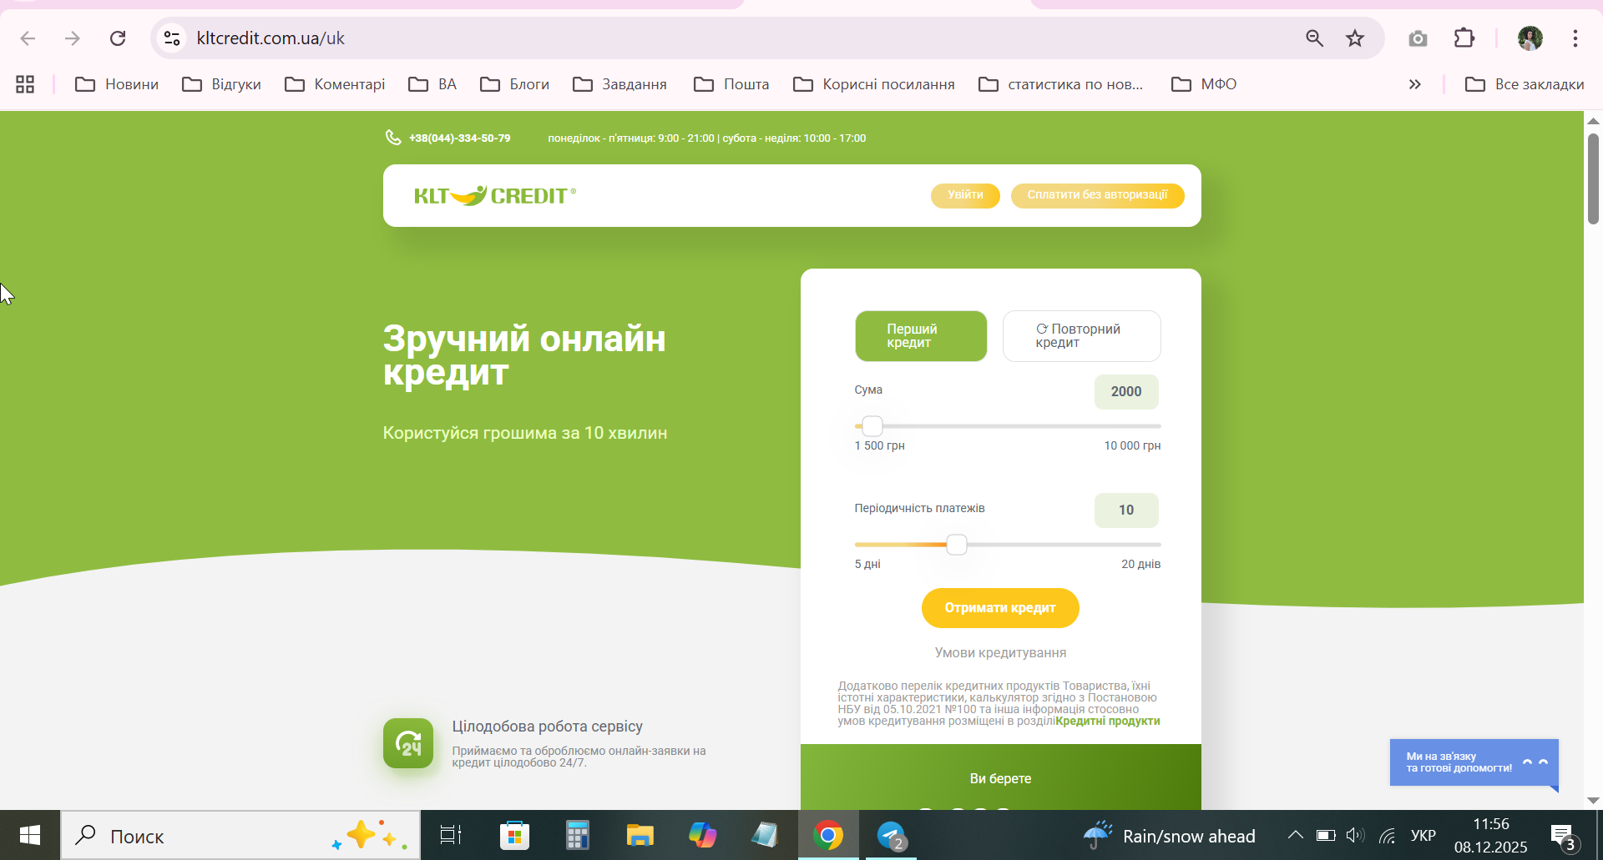Open the ВА bookmark folder
1603x860 pixels.
(x=432, y=84)
